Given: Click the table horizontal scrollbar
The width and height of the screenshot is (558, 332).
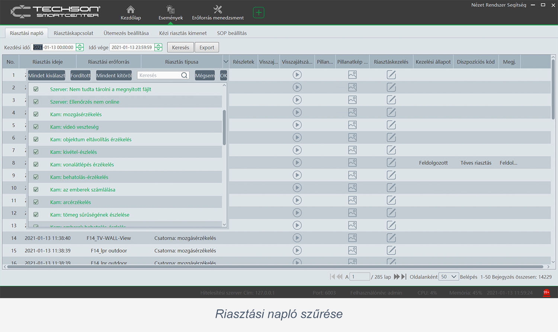Looking at the screenshot, I should pyautogui.click(x=275, y=266).
